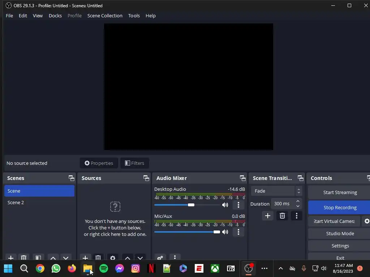The height and width of the screenshot is (277, 370).
Task: Move the scene down in the Scenes list
Action: pyautogui.click(x=66, y=258)
